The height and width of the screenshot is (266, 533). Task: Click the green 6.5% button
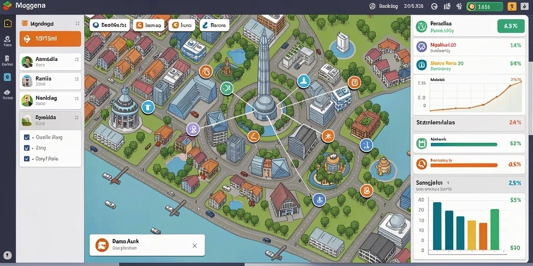pos(511,26)
